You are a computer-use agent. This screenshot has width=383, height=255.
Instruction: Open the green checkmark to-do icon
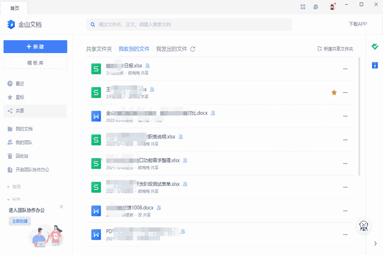375,46
